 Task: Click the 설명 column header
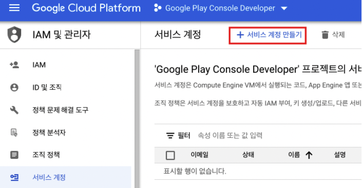(x=339, y=155)
